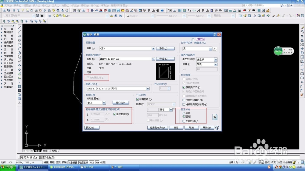Toggle the 布满图纸 fit to paper checkbox
305x171 pixels.
[x=138, y=99]
